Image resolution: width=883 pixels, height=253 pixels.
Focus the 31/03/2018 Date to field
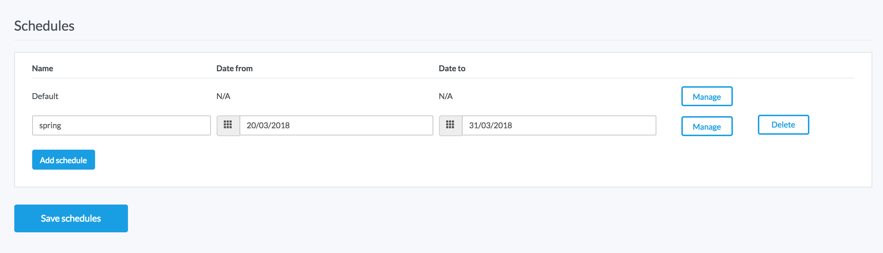[x=559, y=125]
